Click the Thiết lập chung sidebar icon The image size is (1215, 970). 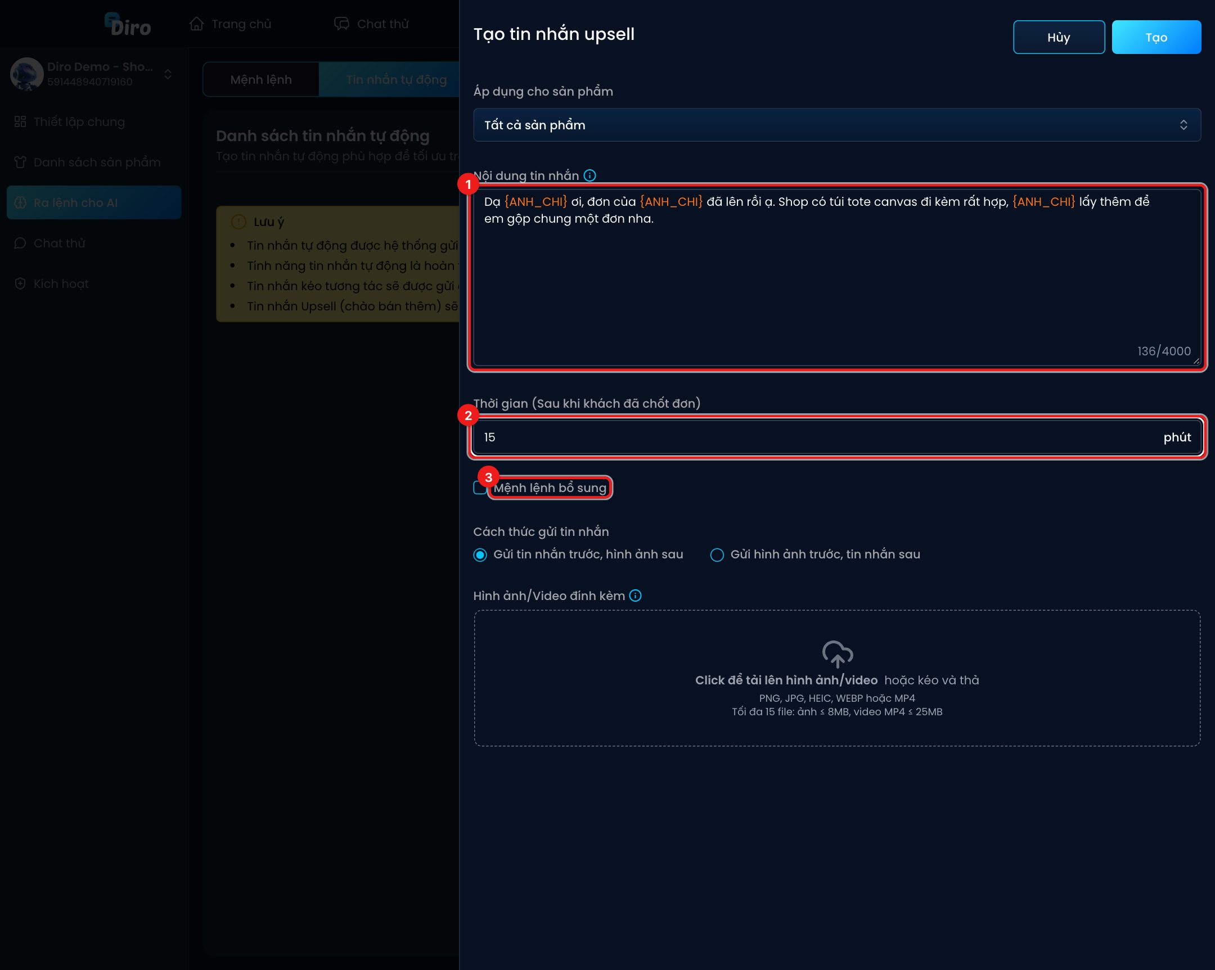[20, 121]
